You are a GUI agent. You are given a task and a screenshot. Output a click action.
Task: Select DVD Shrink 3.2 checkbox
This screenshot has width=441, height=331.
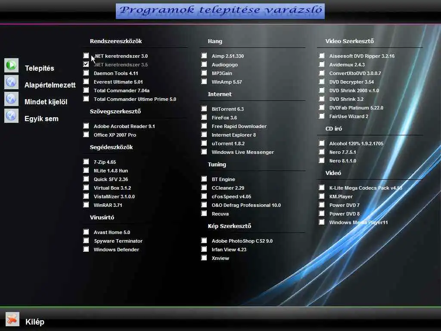[322, 99]
